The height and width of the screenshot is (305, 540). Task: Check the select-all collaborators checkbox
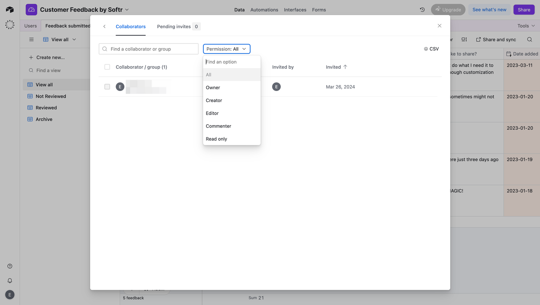(107, 67)
